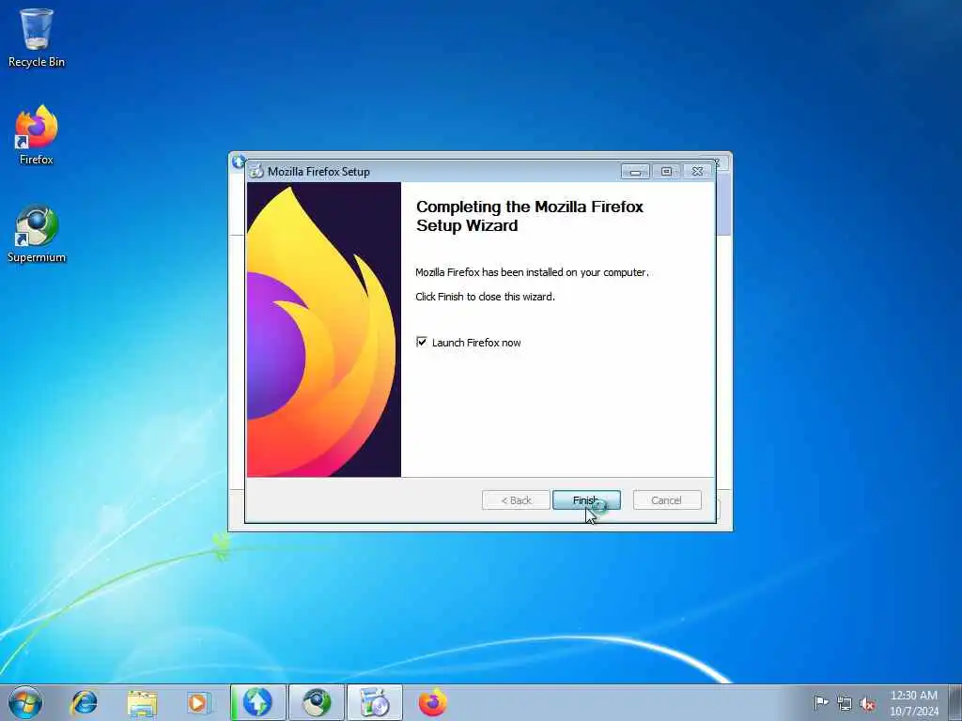962x721 pixels.
Task: Open Windows Explorer folder in taskbar
Action: coord(143,702)
